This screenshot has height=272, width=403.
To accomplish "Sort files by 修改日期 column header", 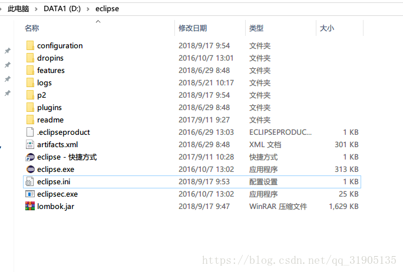I will [193, 28].
